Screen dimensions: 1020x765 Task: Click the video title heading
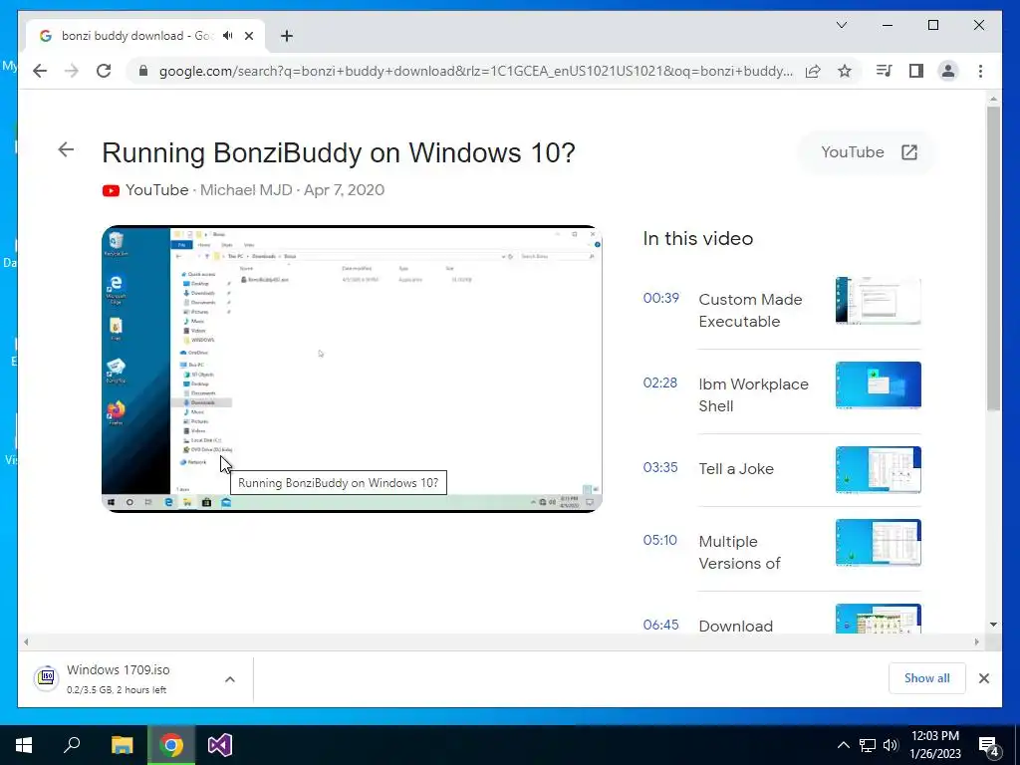339,152
